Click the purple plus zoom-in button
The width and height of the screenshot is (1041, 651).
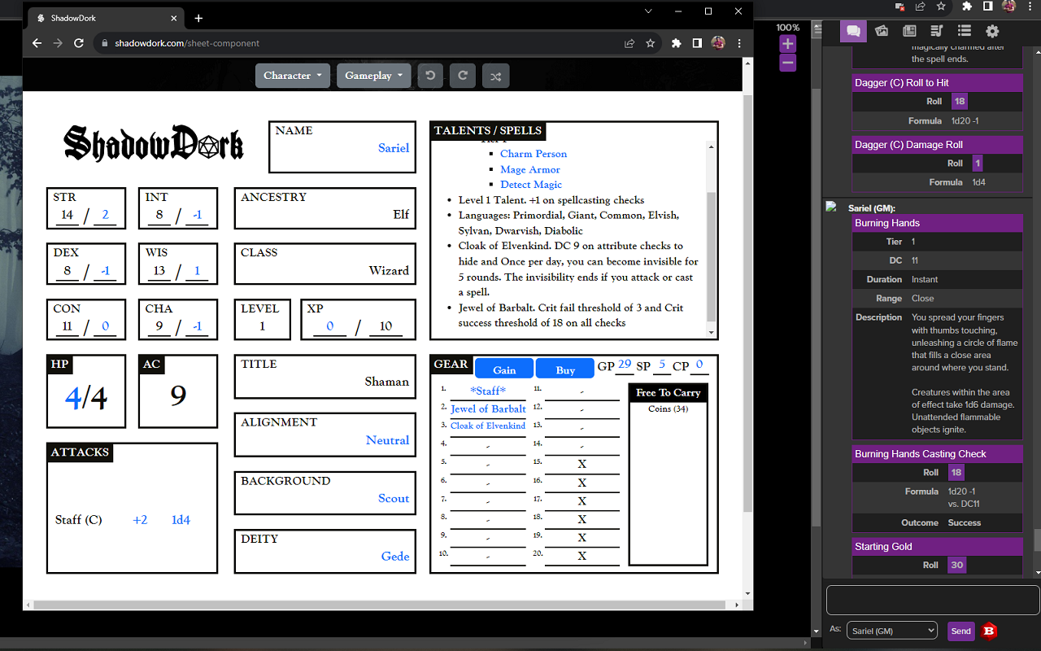(x=787, y=44)
